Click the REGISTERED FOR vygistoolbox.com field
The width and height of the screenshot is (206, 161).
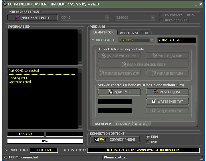(143, 150)
